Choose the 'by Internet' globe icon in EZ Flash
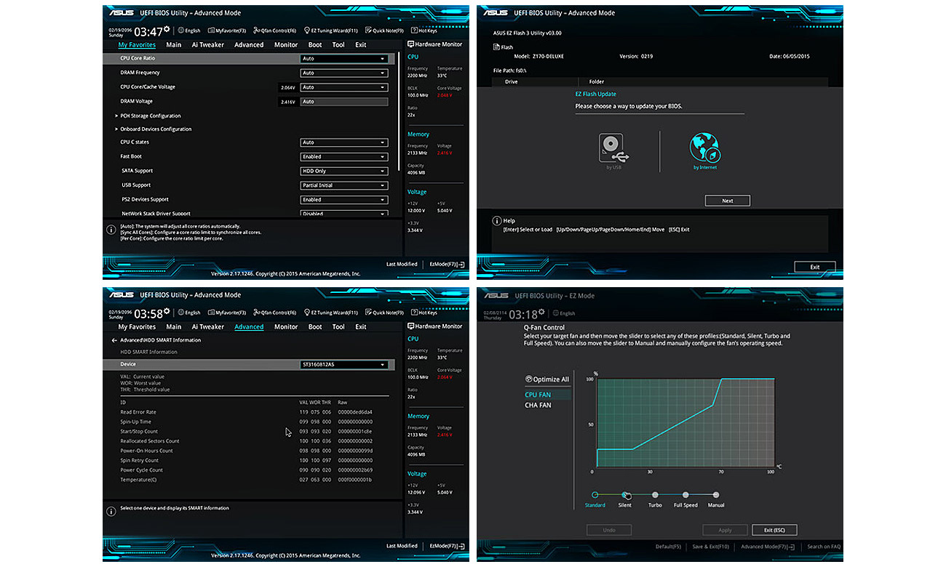 click(x=704, y=148)
